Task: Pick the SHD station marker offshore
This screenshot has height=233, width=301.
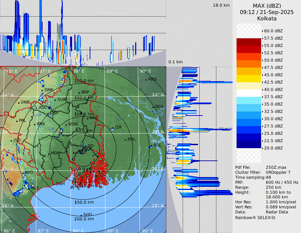Action: tap(81, 215)
